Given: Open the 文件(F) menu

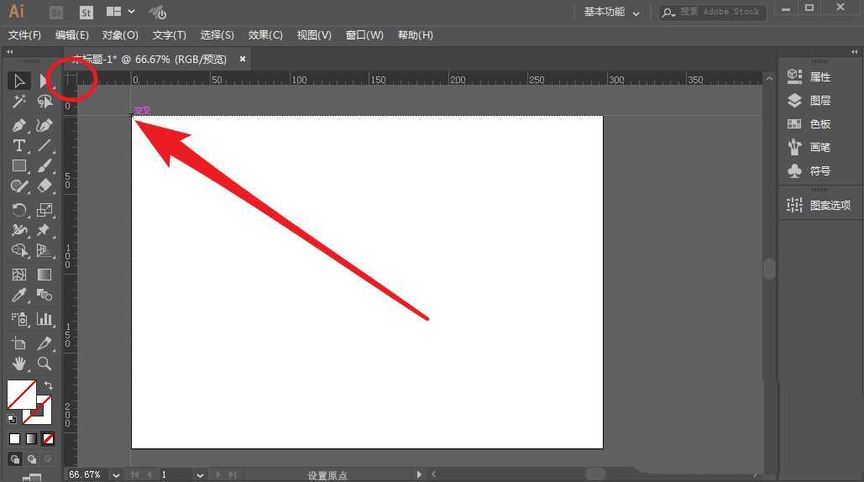Looking at the screenshot, I should pos(24,35).
